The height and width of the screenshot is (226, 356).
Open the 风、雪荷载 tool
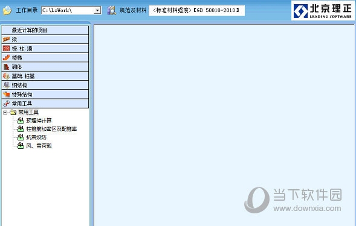click(x=39, y=146)
